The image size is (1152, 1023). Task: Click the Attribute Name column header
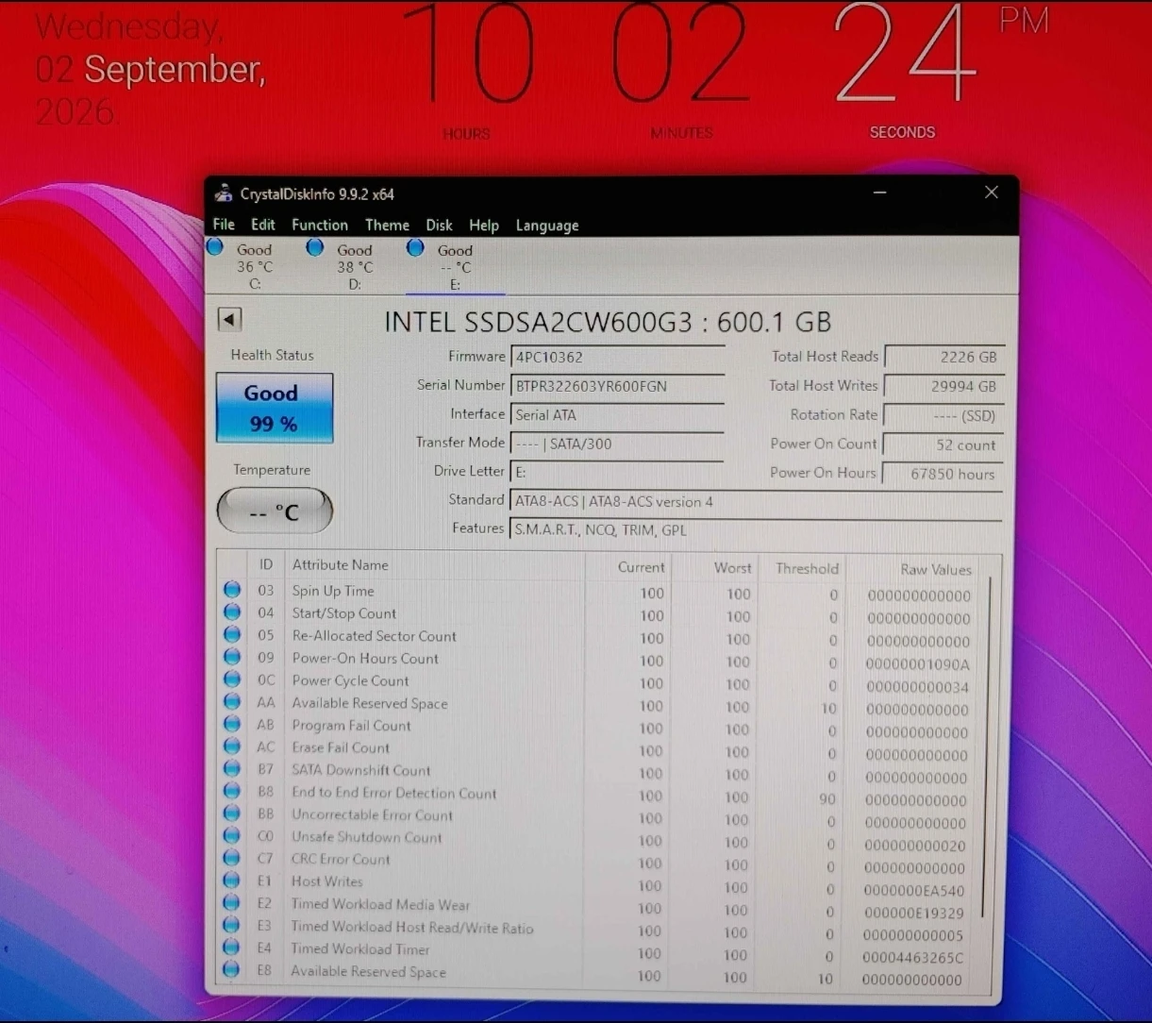(435, 565)
